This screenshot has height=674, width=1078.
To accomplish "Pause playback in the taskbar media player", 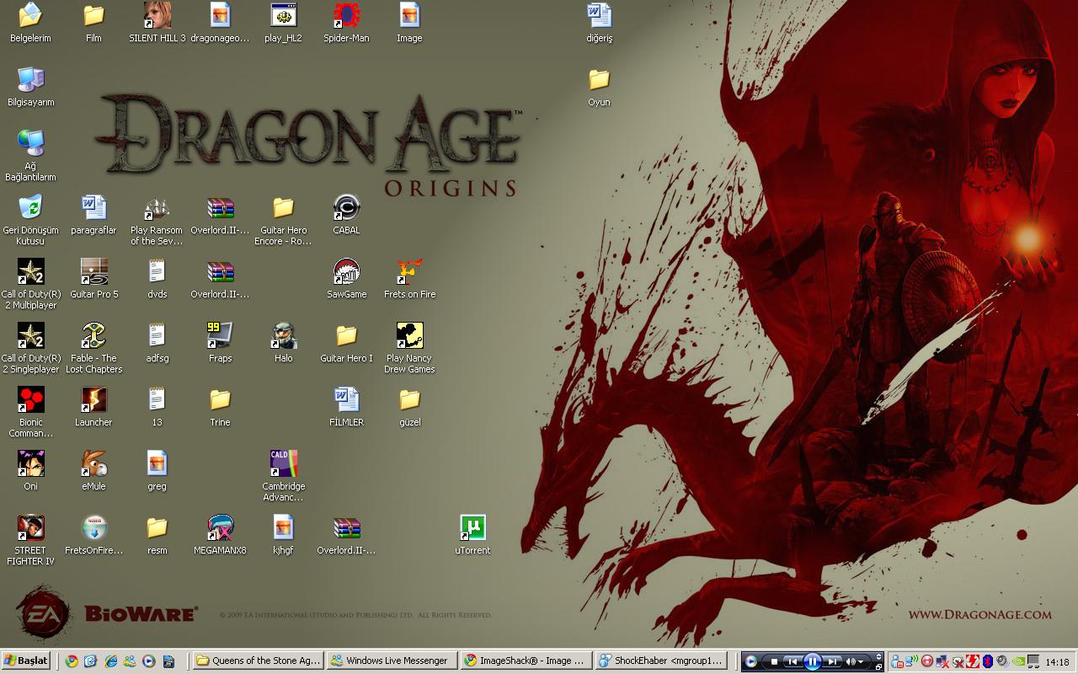I will [813, 661].
